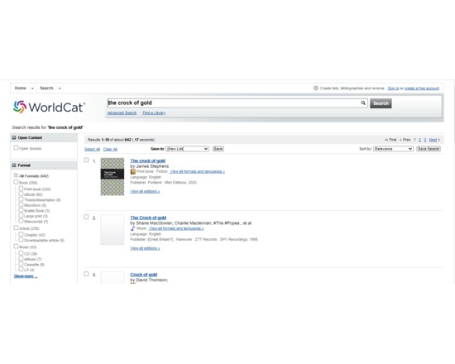Open the Advanced Search link
Image resolution: width=455 pixels, height=364 pixels.
pos(122,113)
